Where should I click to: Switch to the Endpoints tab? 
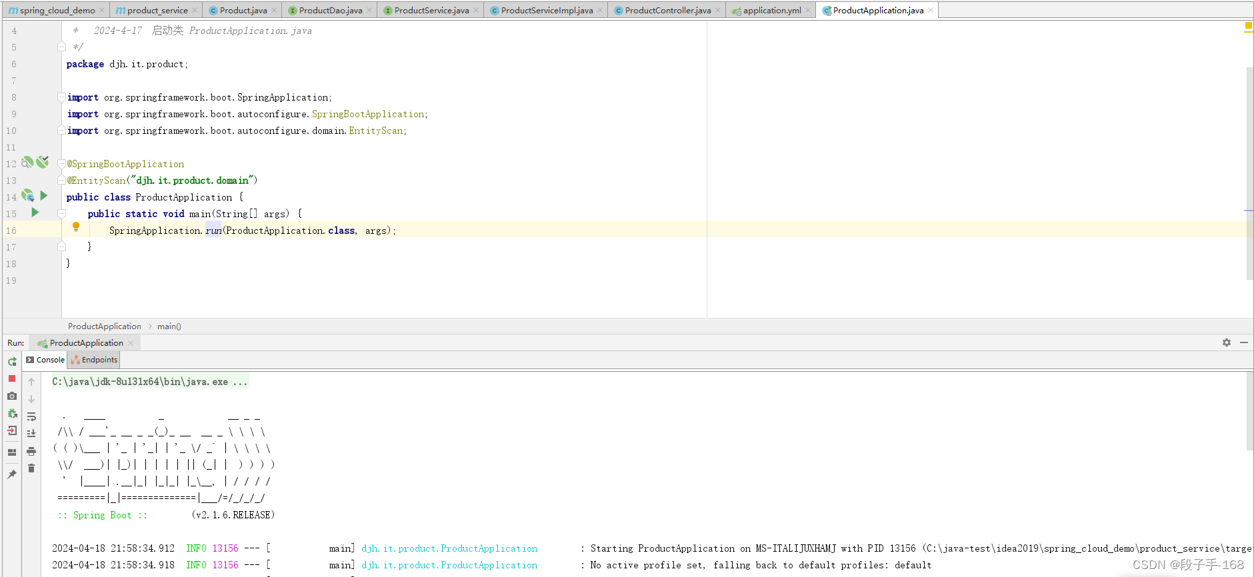pyautogui.click(x=94, y=360)
